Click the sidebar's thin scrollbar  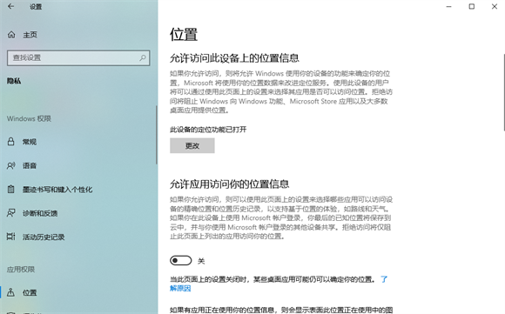click(157, 135)
